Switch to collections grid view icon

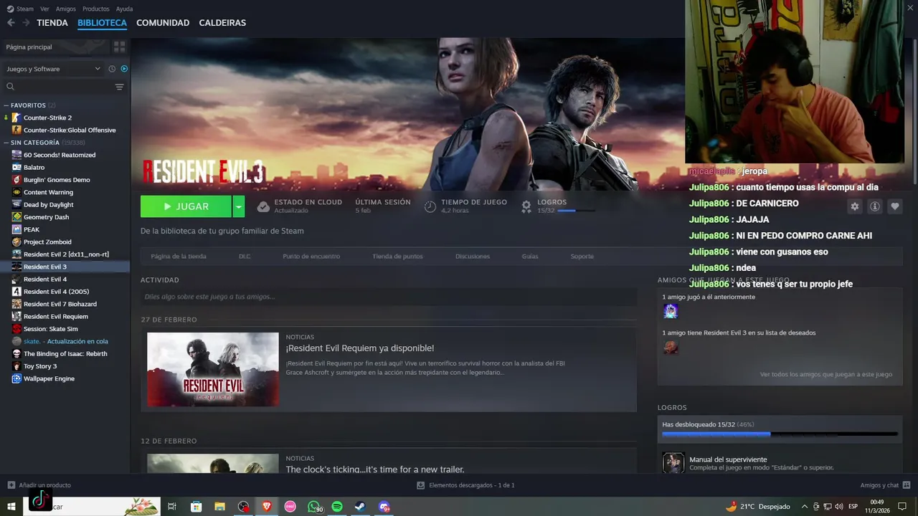pyautogui.click(x=119, y=47)
